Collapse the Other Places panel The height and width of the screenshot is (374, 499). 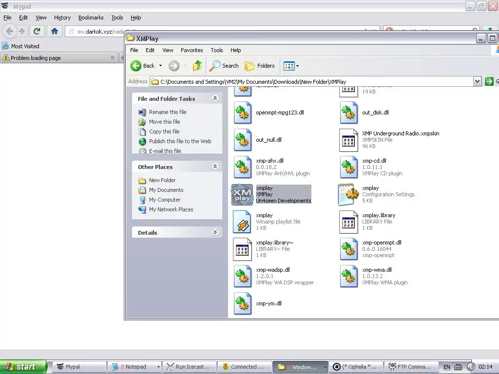click(215, 167)
